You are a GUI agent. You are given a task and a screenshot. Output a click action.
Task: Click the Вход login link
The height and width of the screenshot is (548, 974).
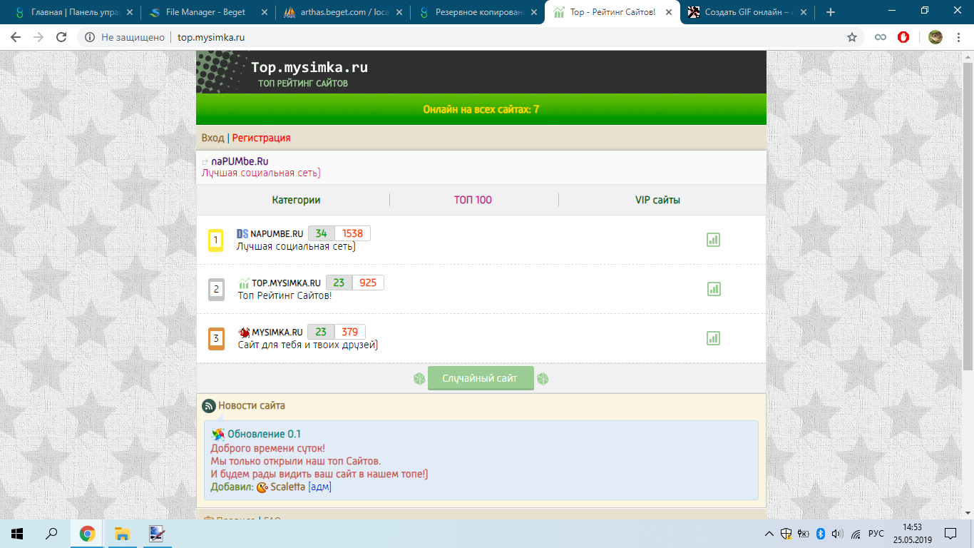coord(212,138)
